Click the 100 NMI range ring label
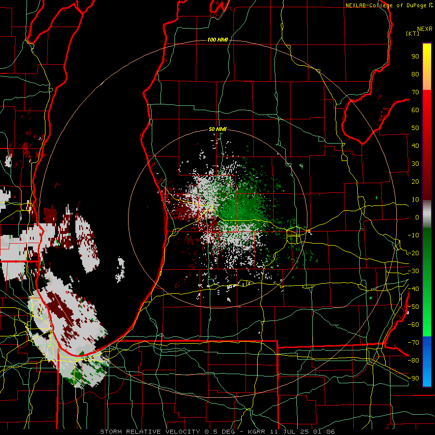The height and width of the screenshot is (435, 435). [217, 40]
